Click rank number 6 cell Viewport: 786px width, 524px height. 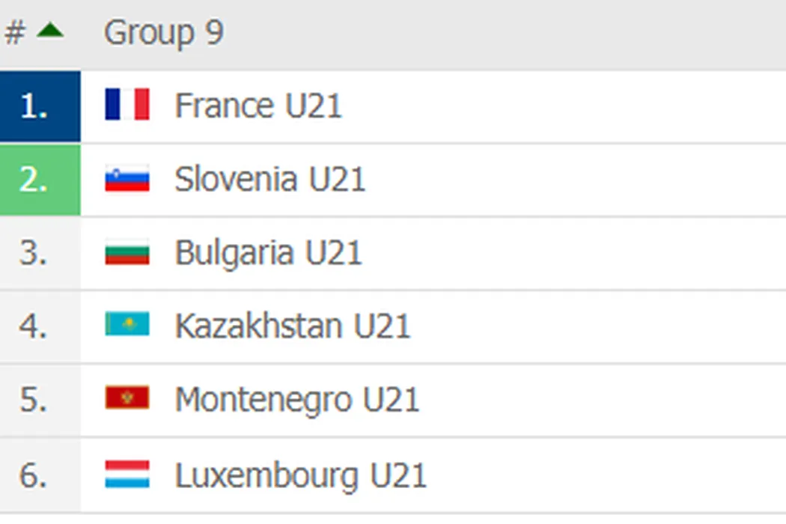[x=34, y=475]
